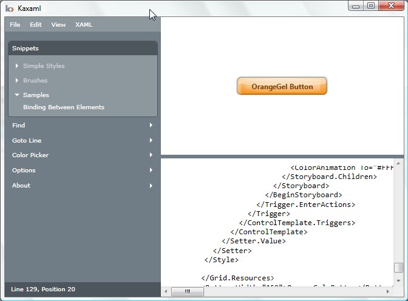
Task: Click the Snippets panel header
Action: [83, 48]
